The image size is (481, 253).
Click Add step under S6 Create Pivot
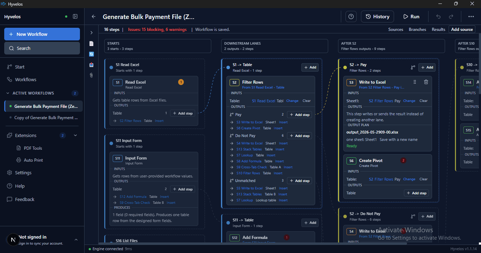click(416, 193)
